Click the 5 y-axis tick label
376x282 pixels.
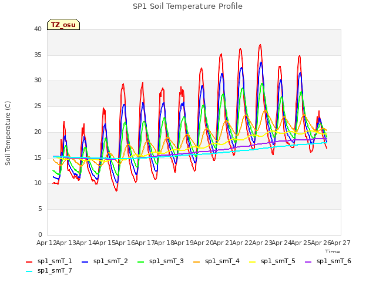tap(40, 209)
